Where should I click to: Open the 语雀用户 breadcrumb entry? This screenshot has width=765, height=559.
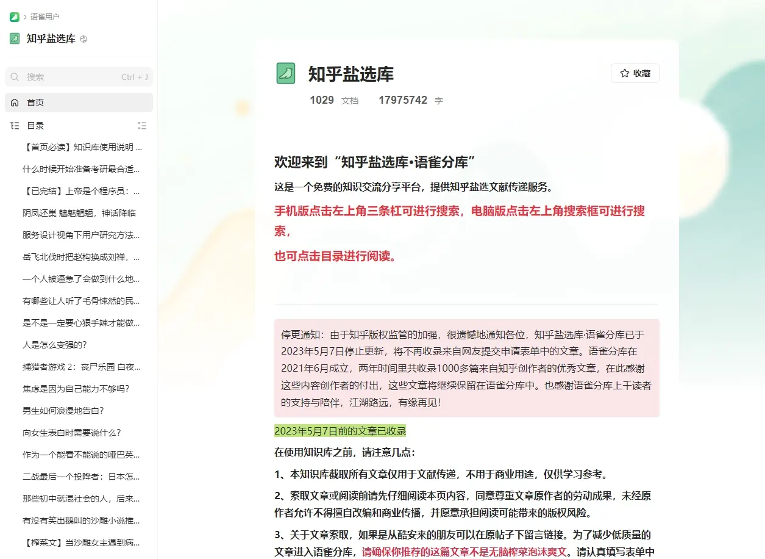pos(44,16)
